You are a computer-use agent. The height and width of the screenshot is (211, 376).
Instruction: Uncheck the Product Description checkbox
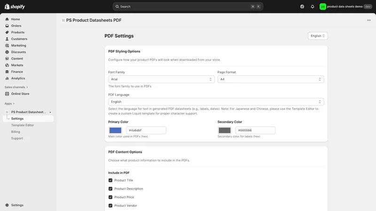(110, 188)
